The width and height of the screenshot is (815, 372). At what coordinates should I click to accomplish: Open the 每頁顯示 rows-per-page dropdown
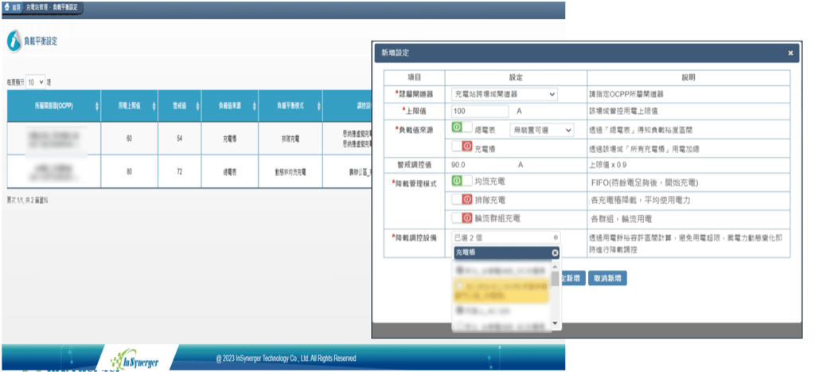point(36,82)
